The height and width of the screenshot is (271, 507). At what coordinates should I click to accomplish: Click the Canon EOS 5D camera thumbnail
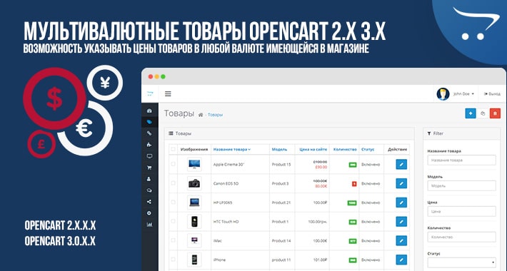[x=194, y=183]
